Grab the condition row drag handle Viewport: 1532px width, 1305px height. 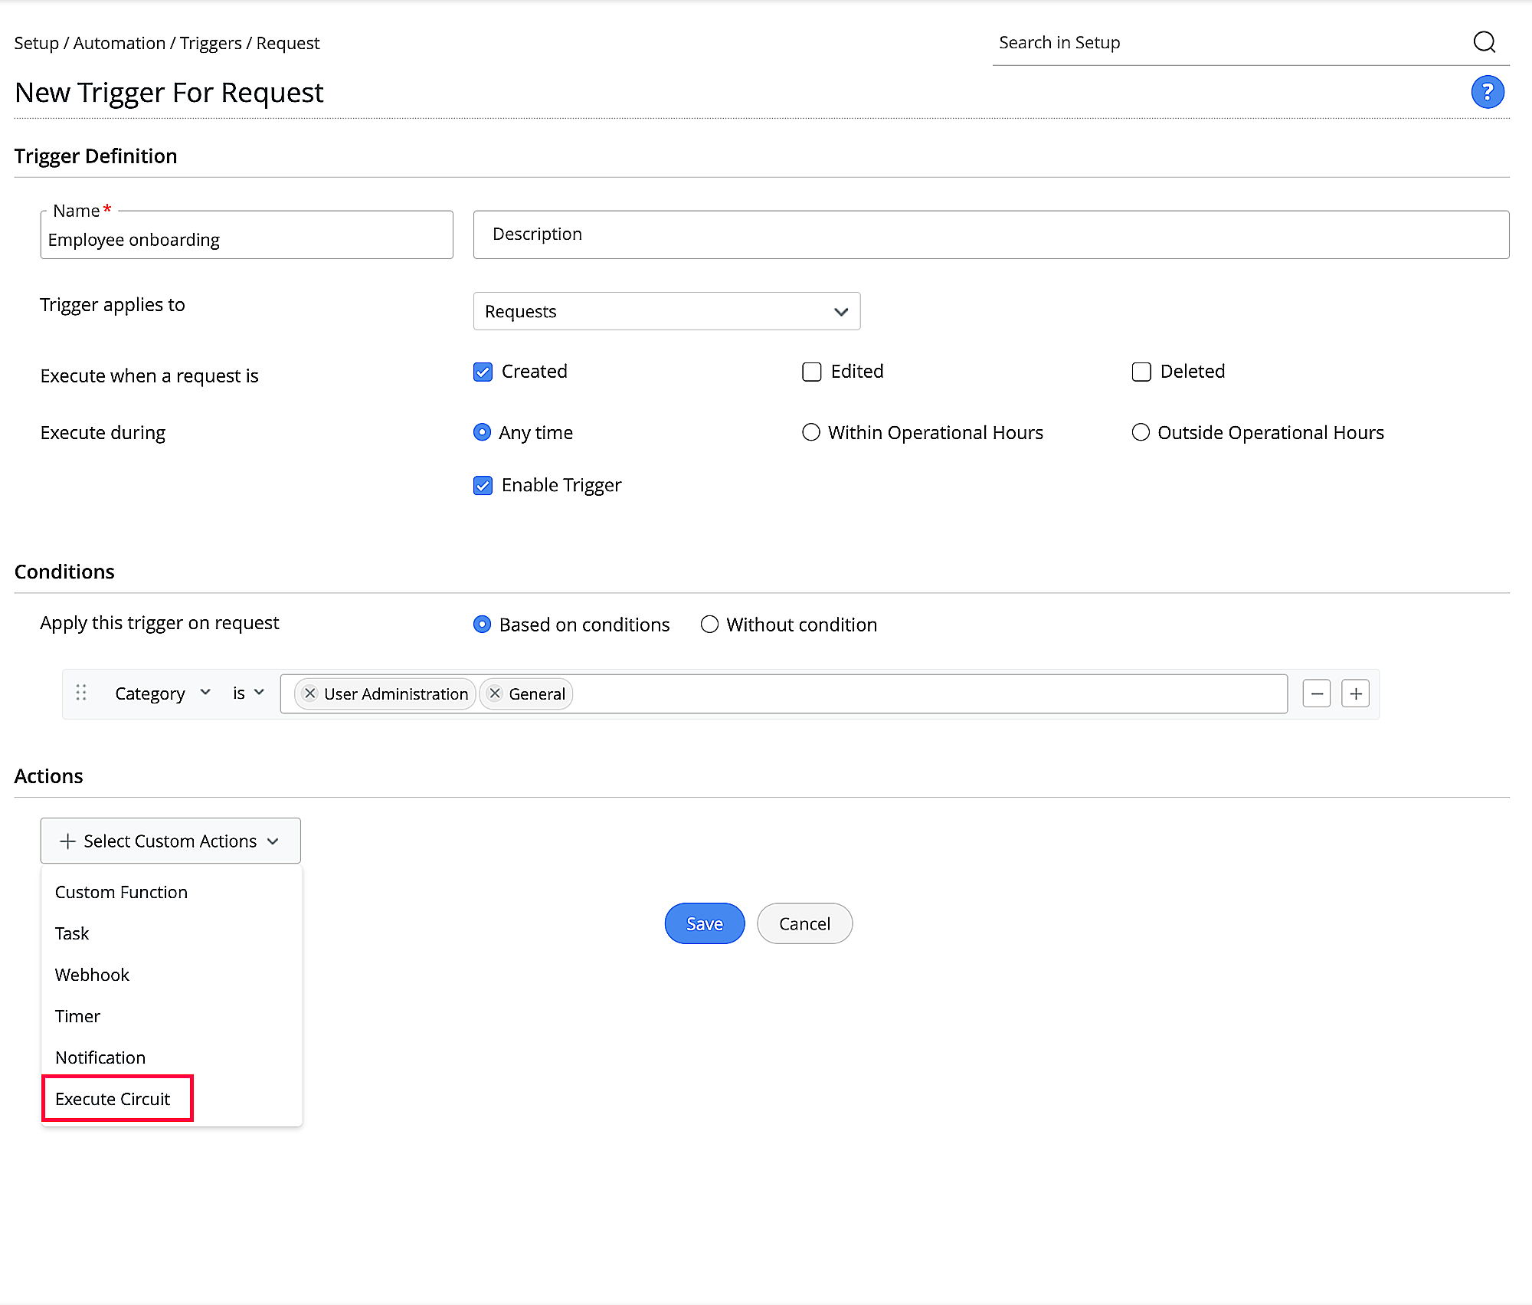[x=81, y=693]
